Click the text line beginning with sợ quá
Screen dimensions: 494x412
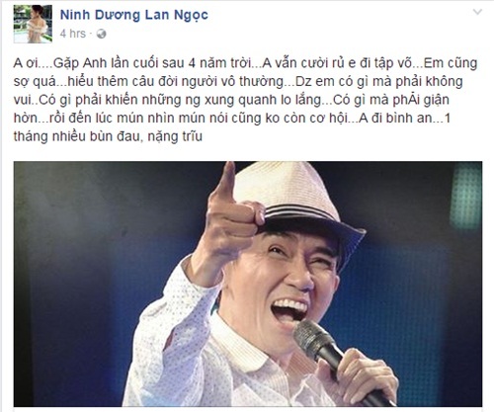(x=238, y=81)
